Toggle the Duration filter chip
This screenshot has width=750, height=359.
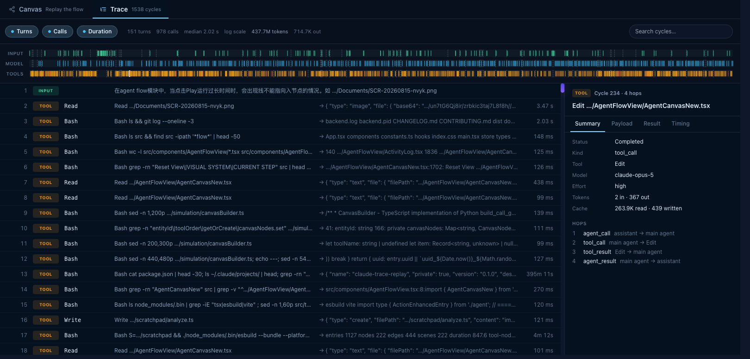97,31
